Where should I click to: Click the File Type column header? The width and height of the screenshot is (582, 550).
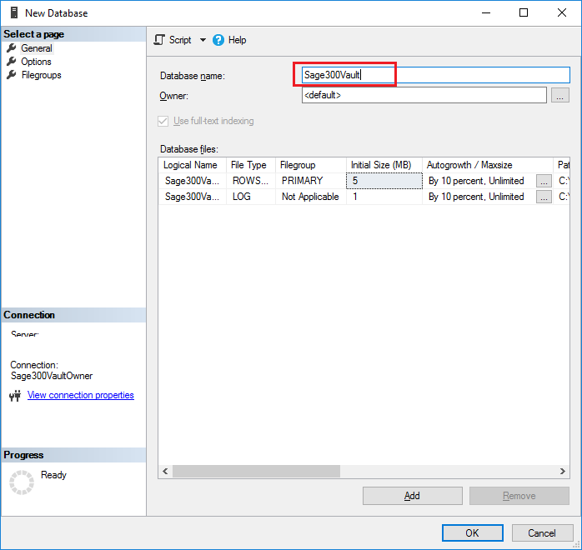(x=251, y=165)
